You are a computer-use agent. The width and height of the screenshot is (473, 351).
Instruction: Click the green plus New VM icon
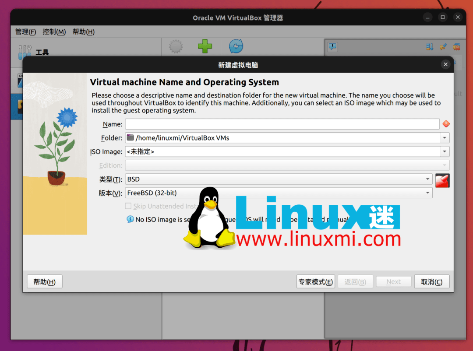205,46
